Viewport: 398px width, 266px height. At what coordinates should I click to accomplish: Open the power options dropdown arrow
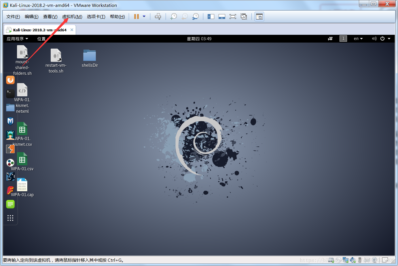144,17
